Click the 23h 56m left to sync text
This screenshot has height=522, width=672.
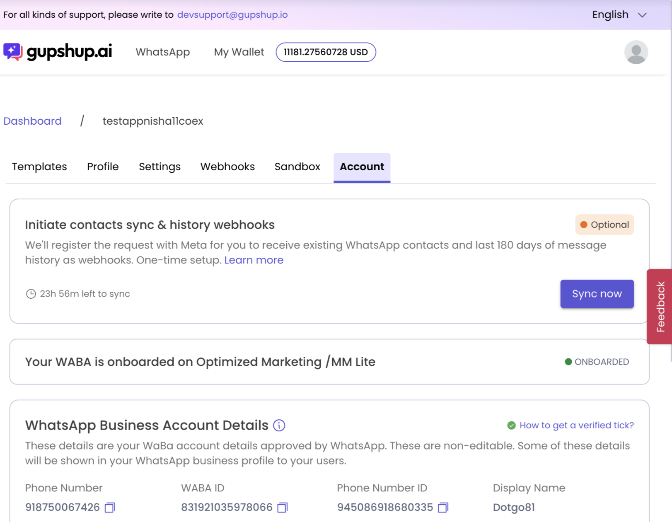85,294
